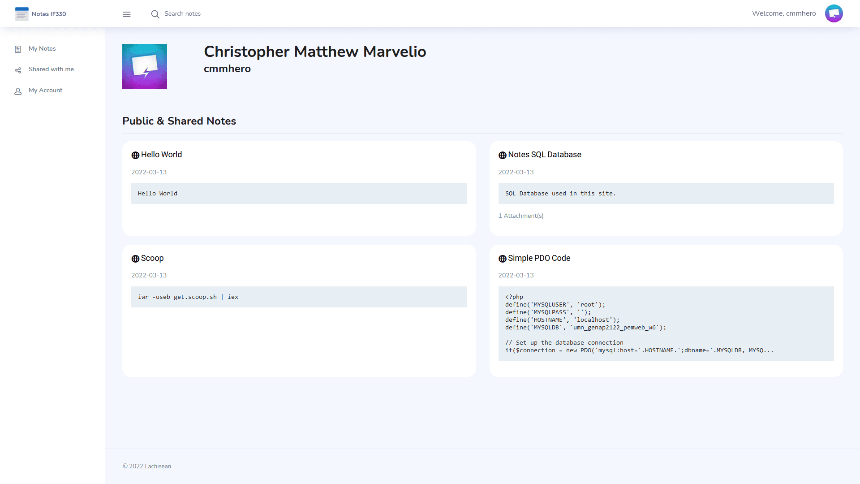
Task: Select the share icon beside Shared with me
Action: [17, 69]
